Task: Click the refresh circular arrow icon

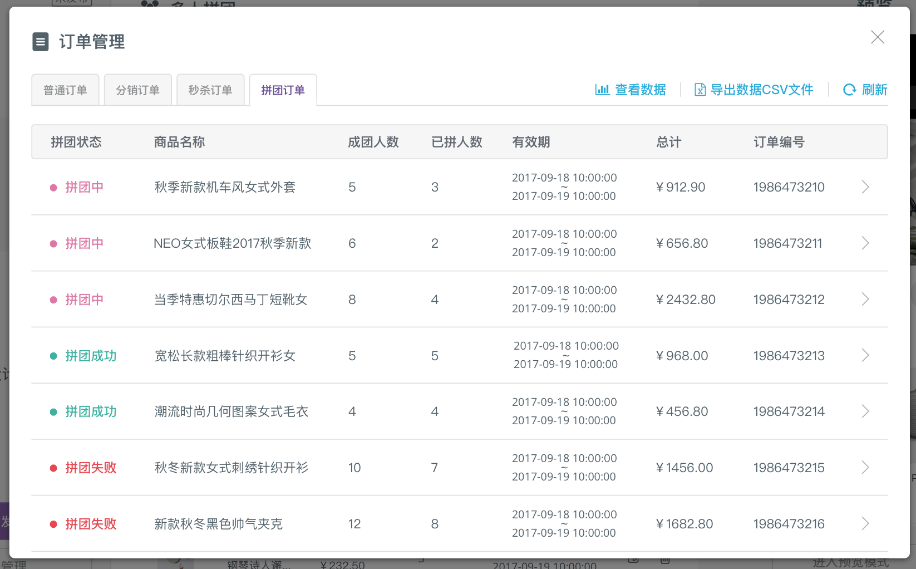Action: tap(850, 90)
